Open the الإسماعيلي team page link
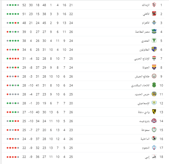 144,103
